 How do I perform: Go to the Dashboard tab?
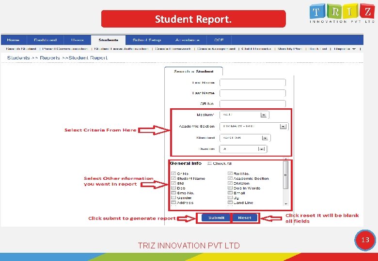[46, 40]
